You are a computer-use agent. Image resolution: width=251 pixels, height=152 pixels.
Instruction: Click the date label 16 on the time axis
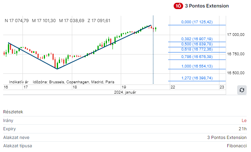[6, 87]
